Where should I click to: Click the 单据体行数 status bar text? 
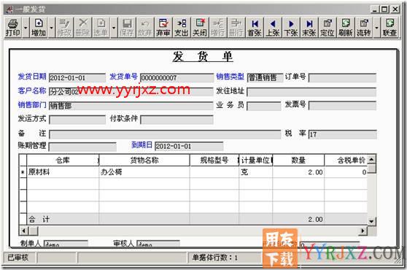pos(214,258)
